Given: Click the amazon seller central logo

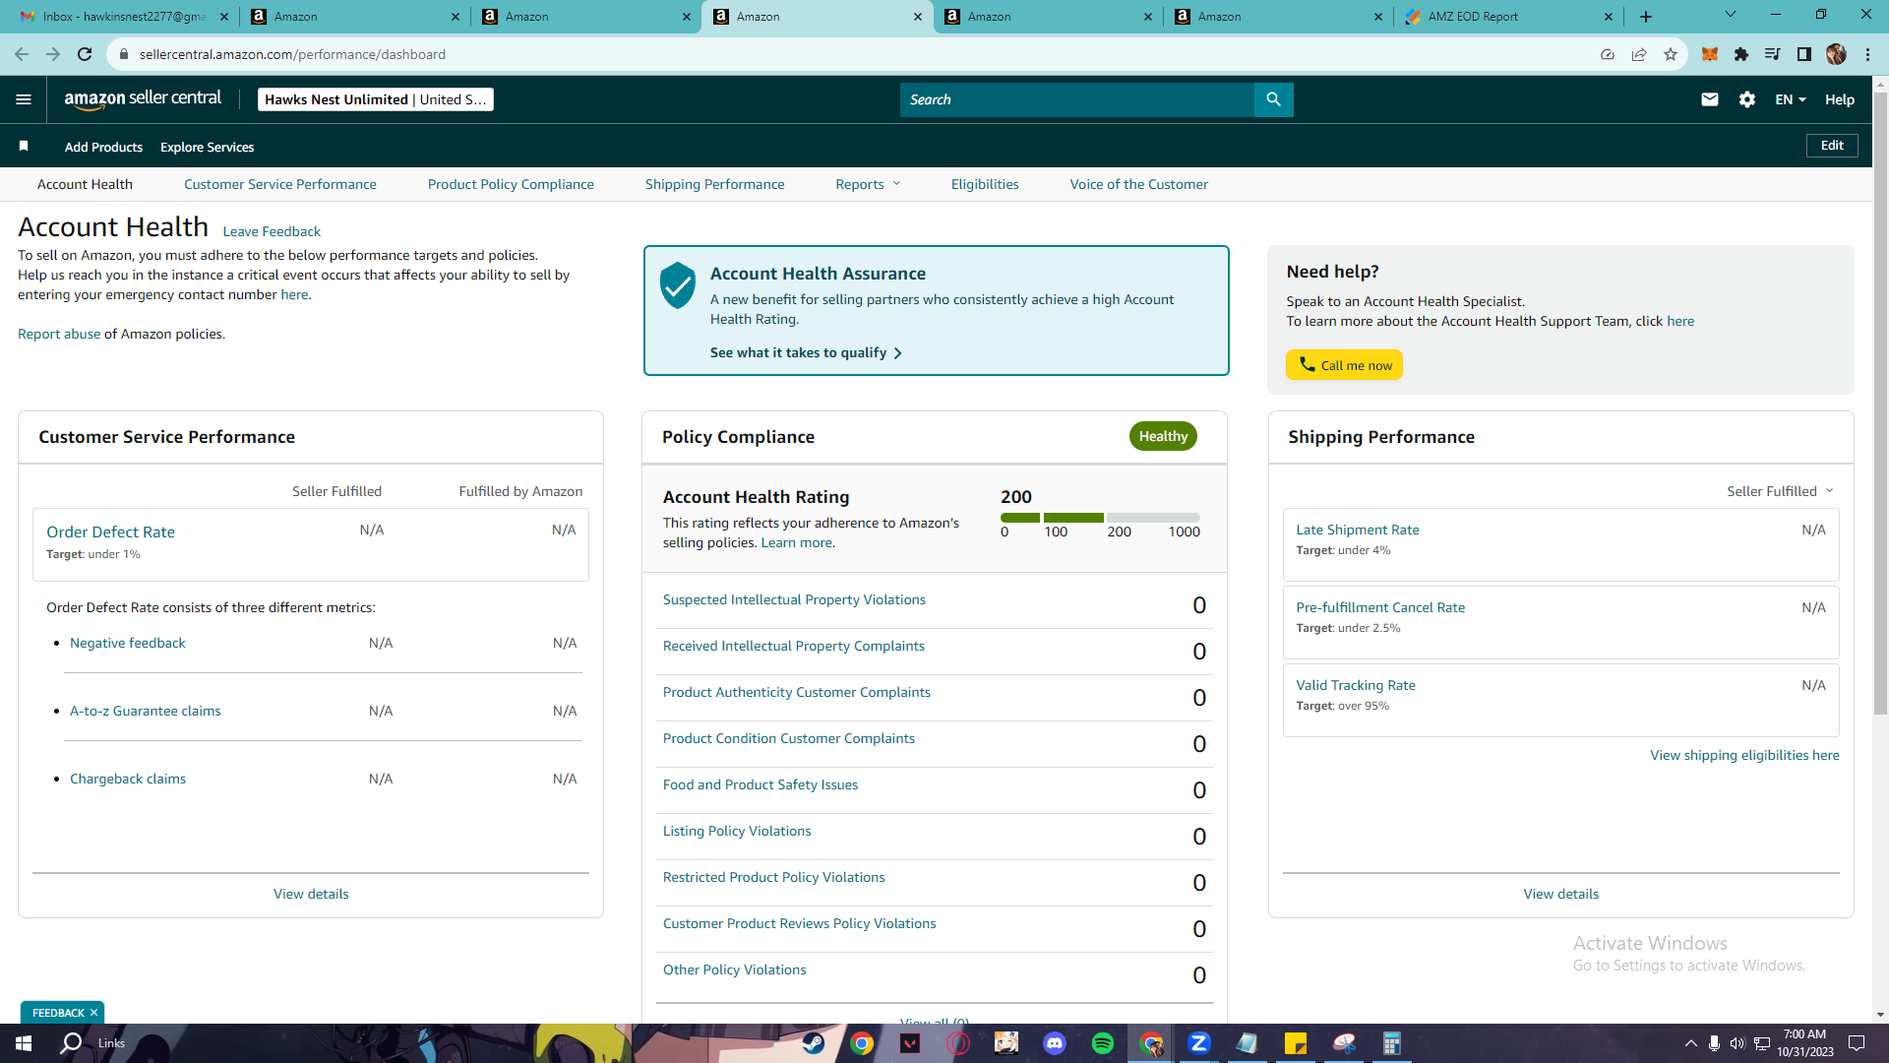Looking at the screenshot, I should pos(143,99).
